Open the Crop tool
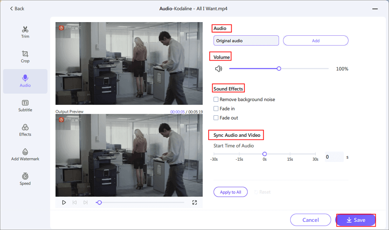 pyautogui.click(x=25, y=57)
